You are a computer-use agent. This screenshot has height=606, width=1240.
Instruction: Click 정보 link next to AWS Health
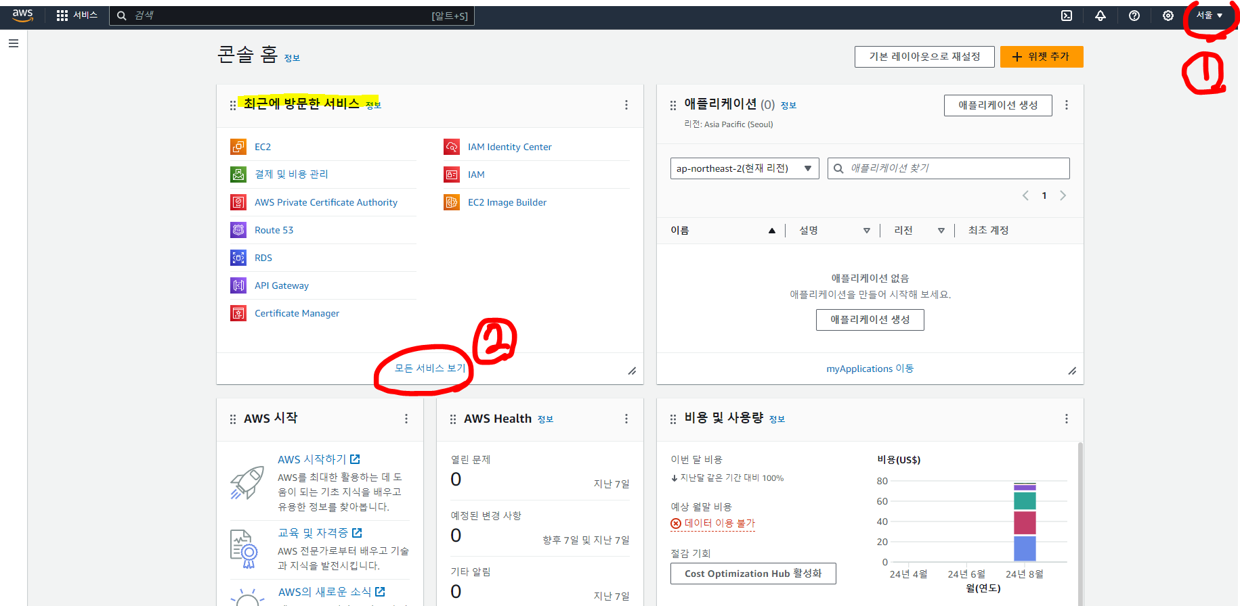pos(546,419)
